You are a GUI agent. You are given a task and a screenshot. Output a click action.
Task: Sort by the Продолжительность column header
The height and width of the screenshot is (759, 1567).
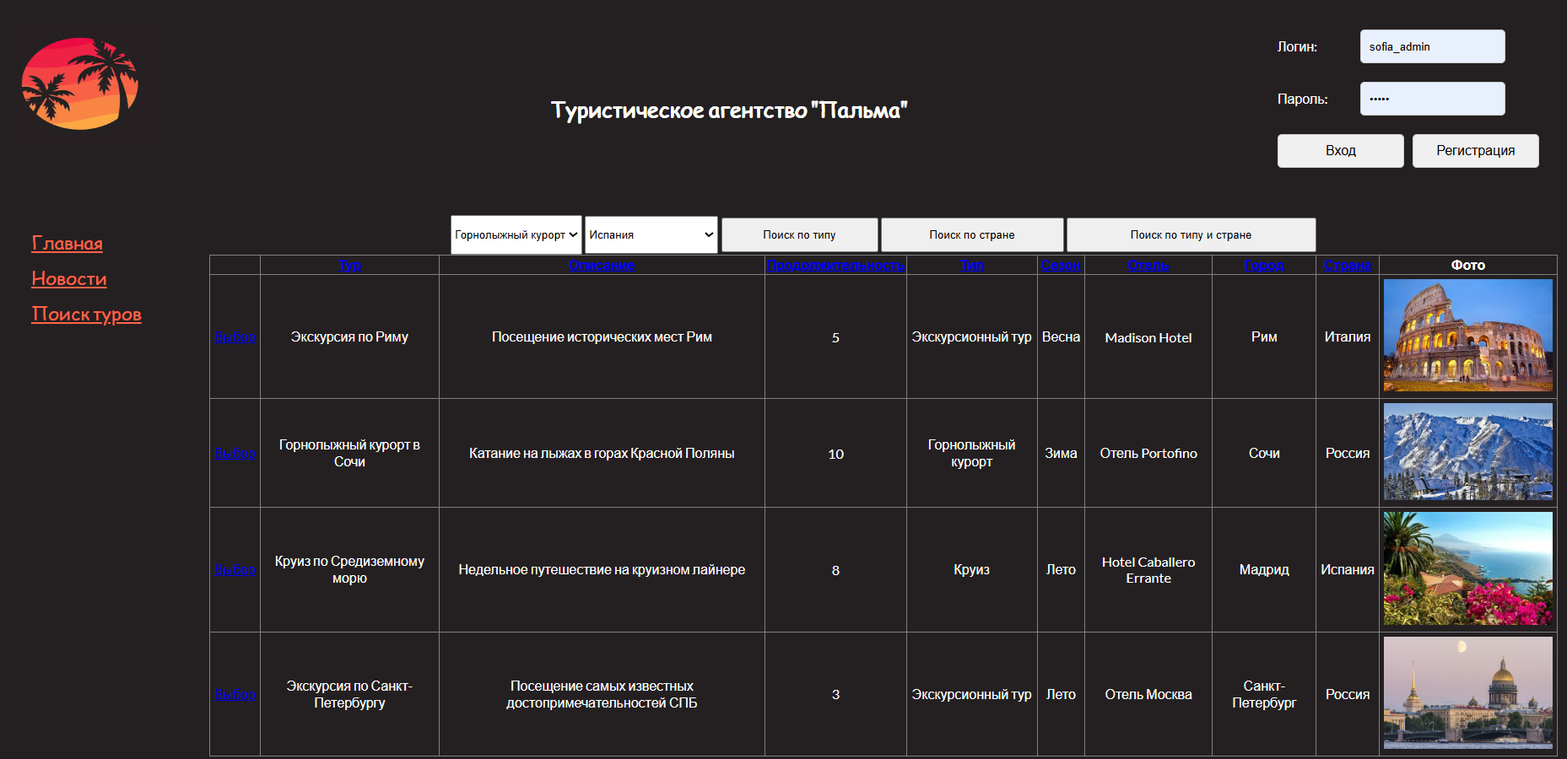pyautogui.click(x=835, y=265)
